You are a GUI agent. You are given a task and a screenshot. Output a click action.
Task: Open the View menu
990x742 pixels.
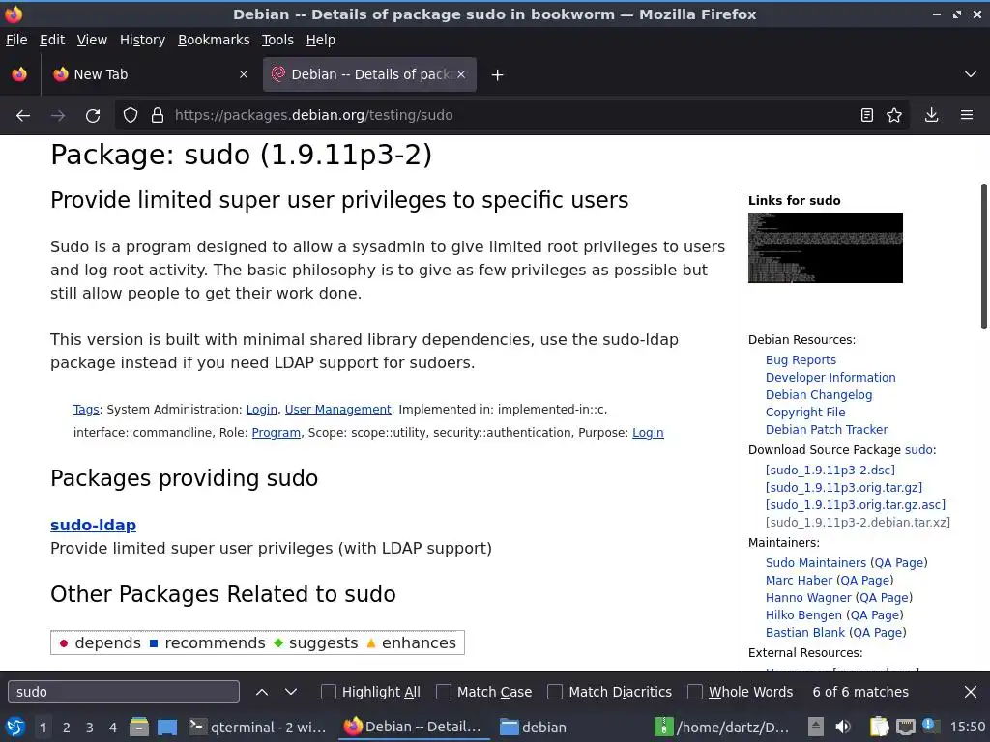(x=92, y=40)
